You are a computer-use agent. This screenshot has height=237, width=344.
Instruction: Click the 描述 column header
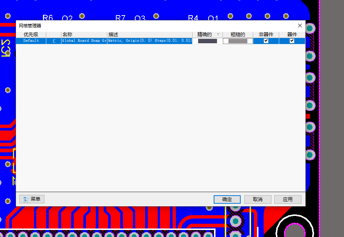(150, 35)
